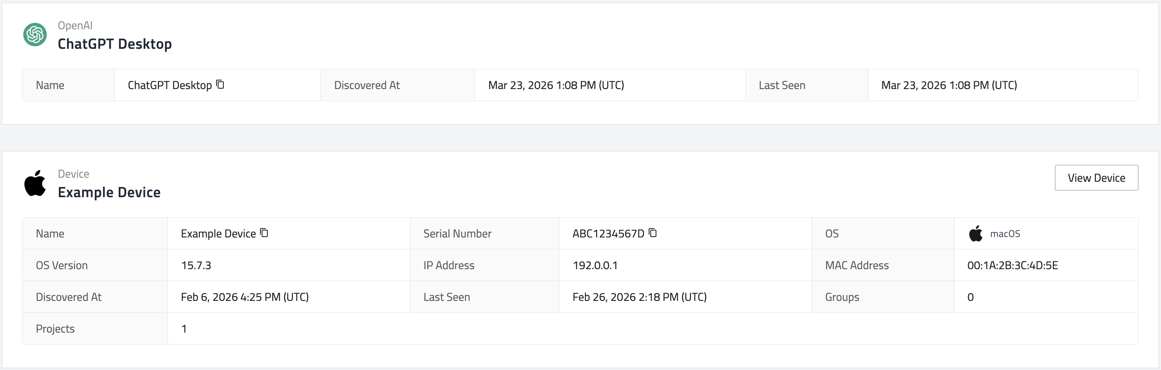This screenshot has width=1161, height=370.
Task: Click the MAC address 00:1A:2B:3C:4D:5E
Action: (1012, 266)
